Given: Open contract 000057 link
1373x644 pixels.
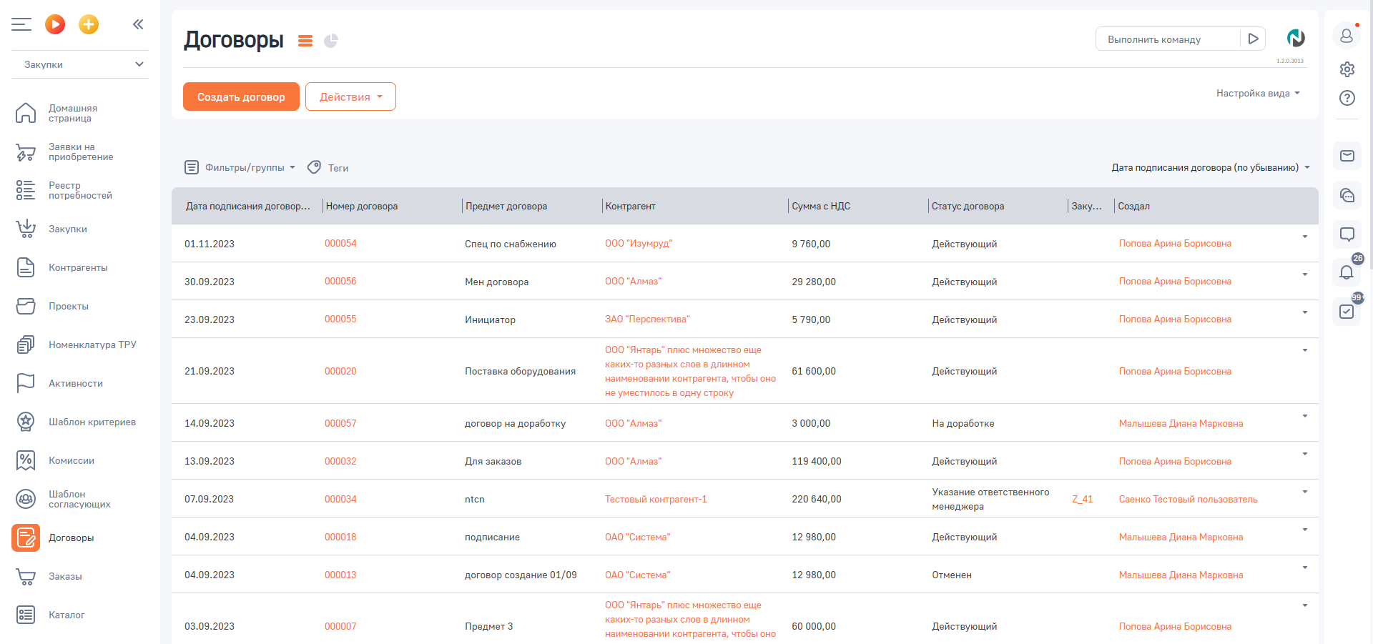Looking at the screenshot, I should click(x=340, y=423).
